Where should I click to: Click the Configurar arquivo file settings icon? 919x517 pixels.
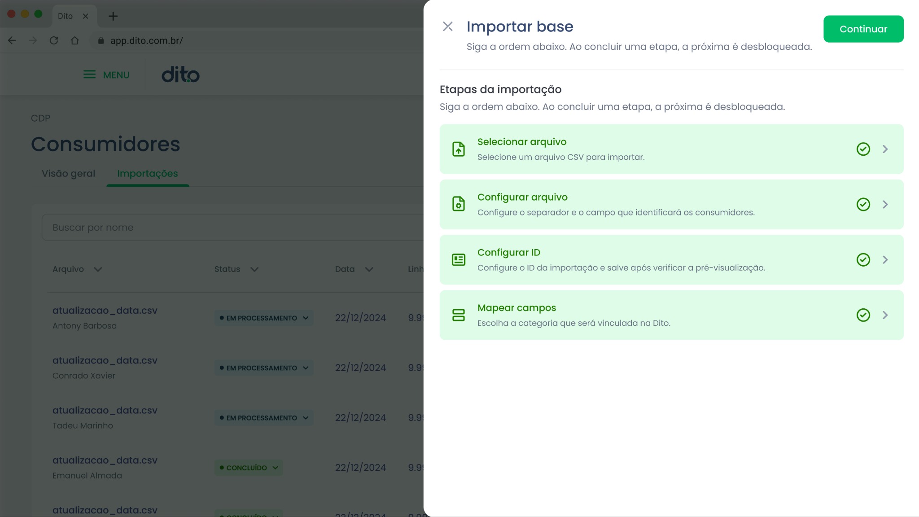pos(458,204)
